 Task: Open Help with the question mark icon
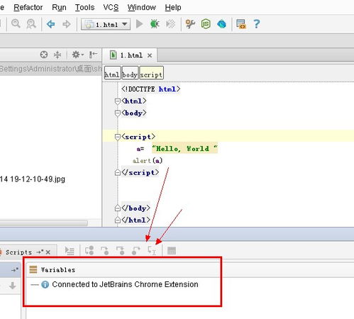tap(256, 24)
